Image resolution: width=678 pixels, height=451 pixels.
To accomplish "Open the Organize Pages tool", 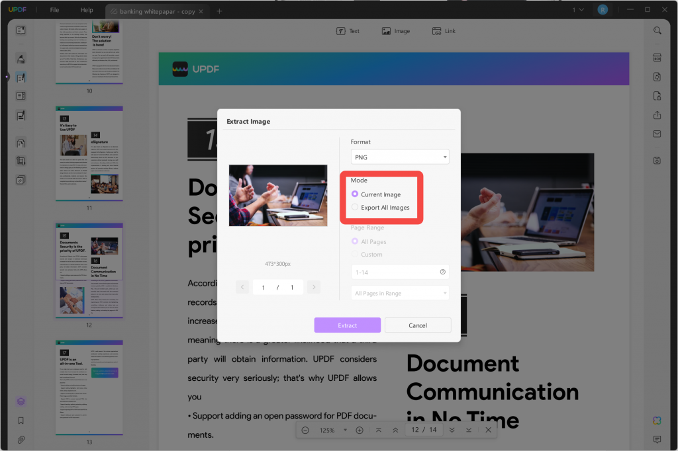I will [21, 96].
